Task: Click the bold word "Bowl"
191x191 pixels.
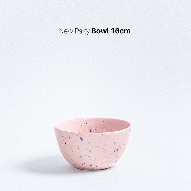Action: (100, 31)
